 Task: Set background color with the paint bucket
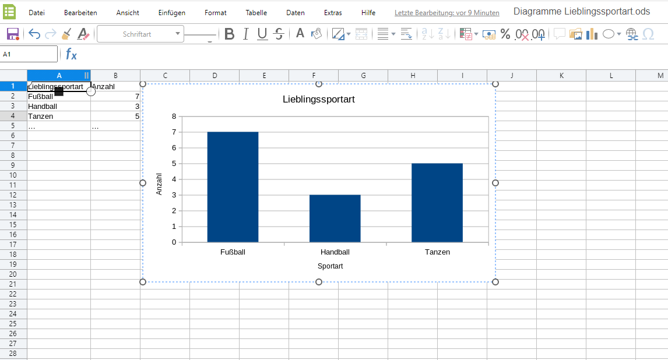click(x=316, y=34)
